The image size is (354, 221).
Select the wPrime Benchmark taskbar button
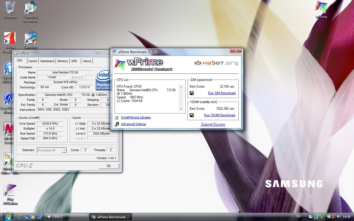coord(110,217)
